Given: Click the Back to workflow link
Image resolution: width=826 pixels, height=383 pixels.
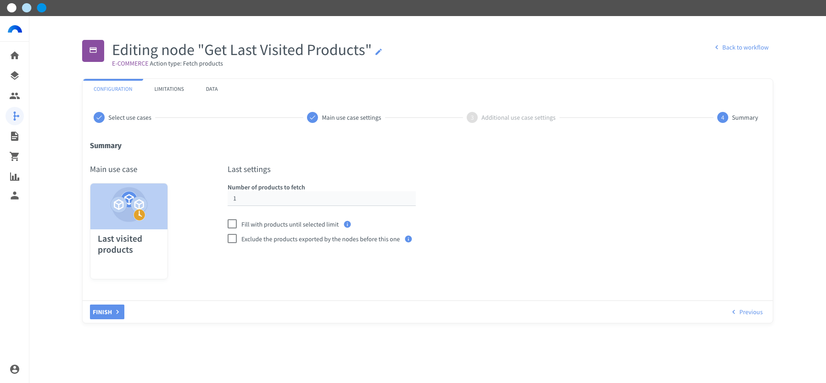Looking at the screenshot, I should coord(742,47).
